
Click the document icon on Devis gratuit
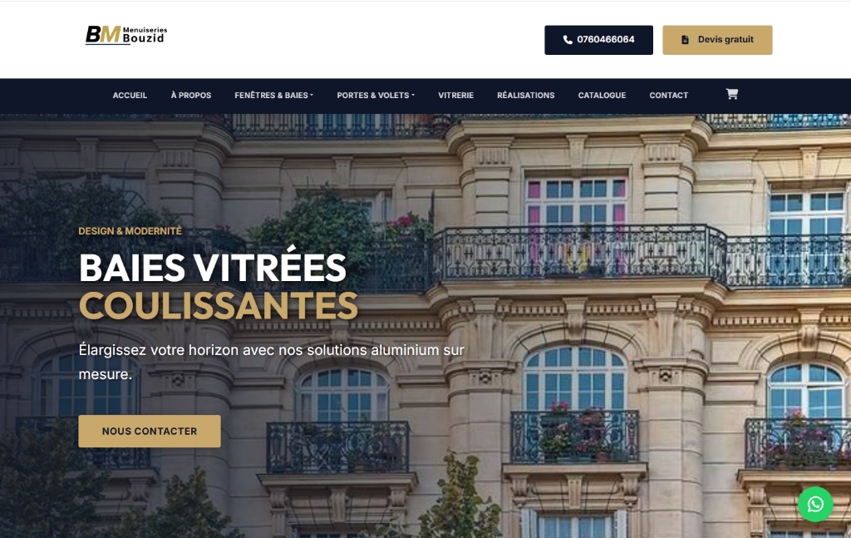685,40
